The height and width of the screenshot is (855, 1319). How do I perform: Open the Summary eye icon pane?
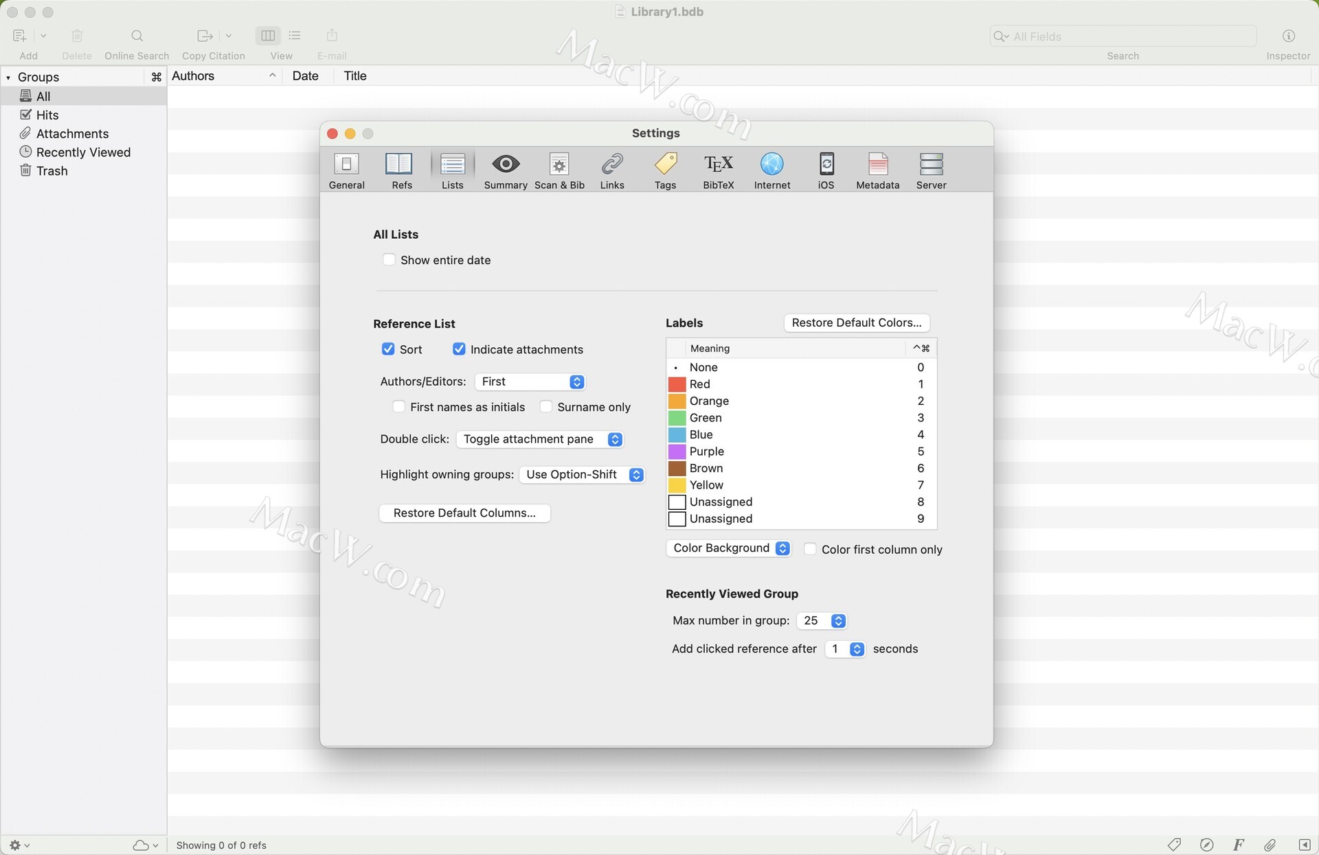[505, 170]
